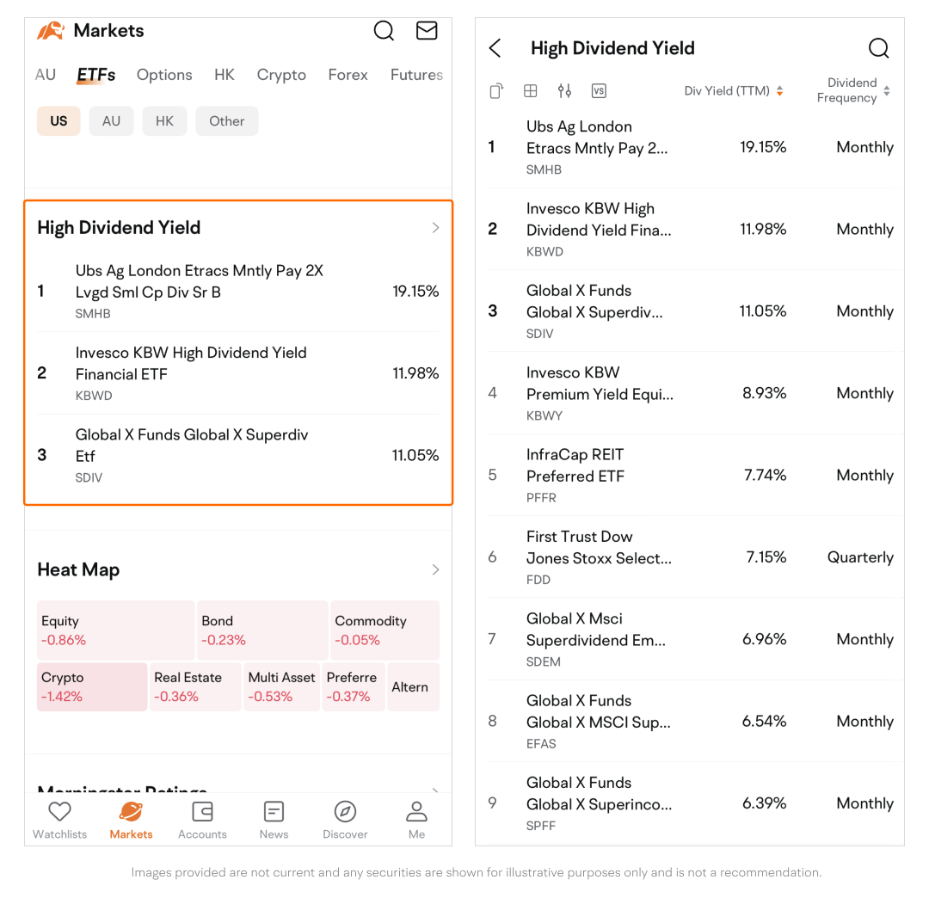This screenshot has width=929, height=898.
Task: Open Watchlists from the bottom navigation
Action: coord(59,820)
